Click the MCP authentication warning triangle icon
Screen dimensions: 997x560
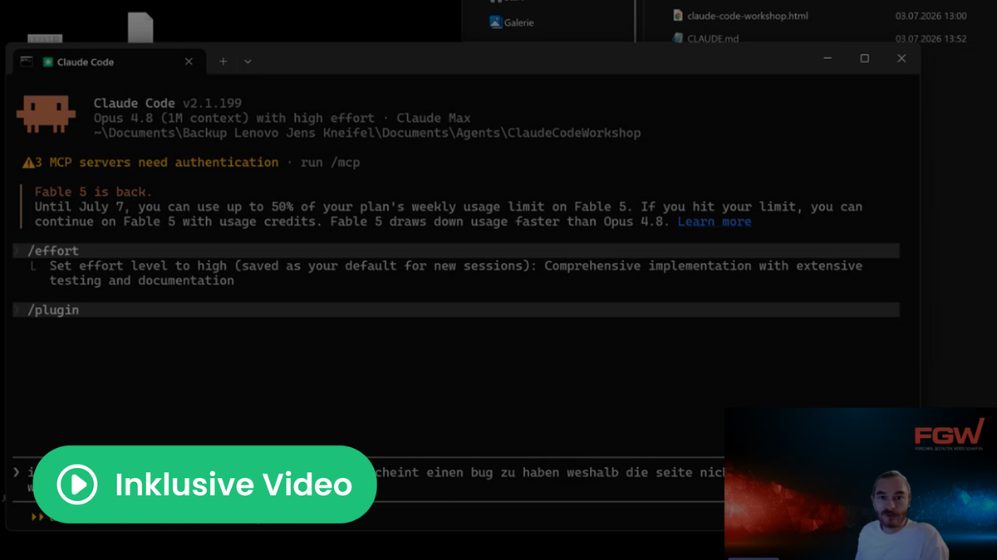(x=28, y=163)
